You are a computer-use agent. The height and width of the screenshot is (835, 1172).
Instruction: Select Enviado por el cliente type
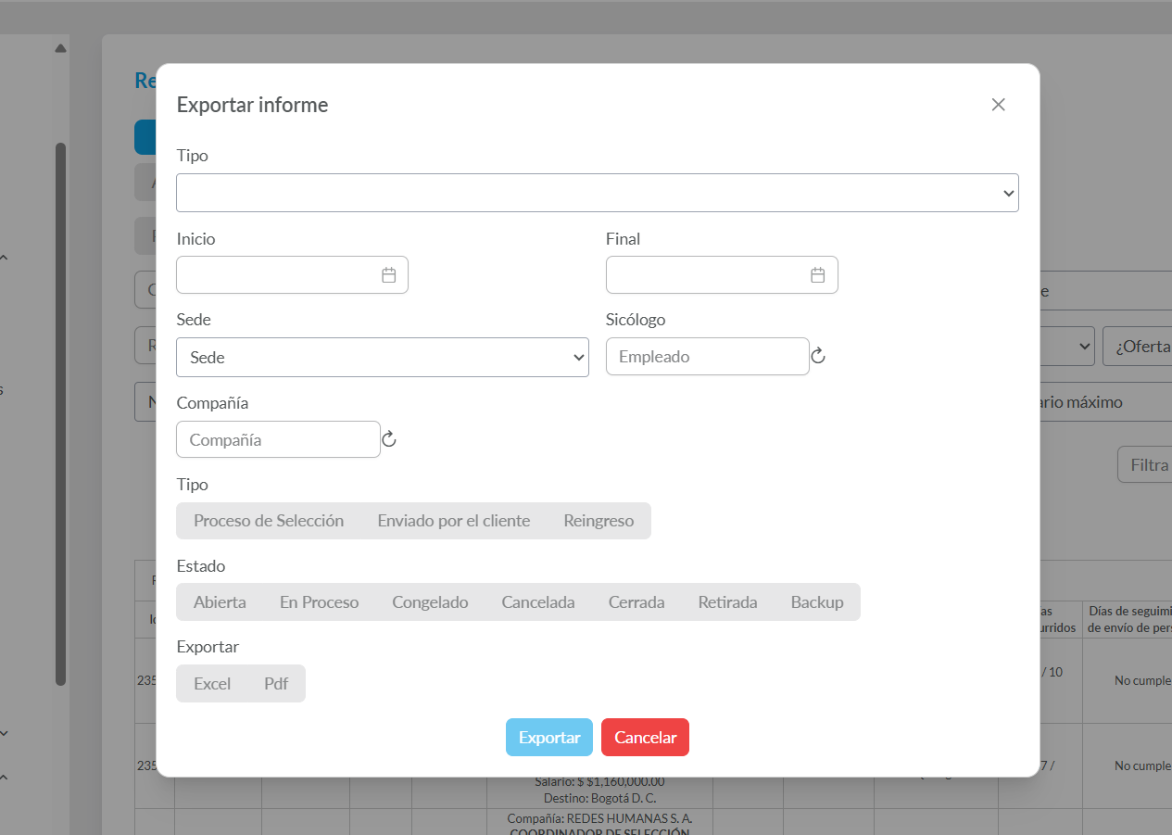point(453,521)
